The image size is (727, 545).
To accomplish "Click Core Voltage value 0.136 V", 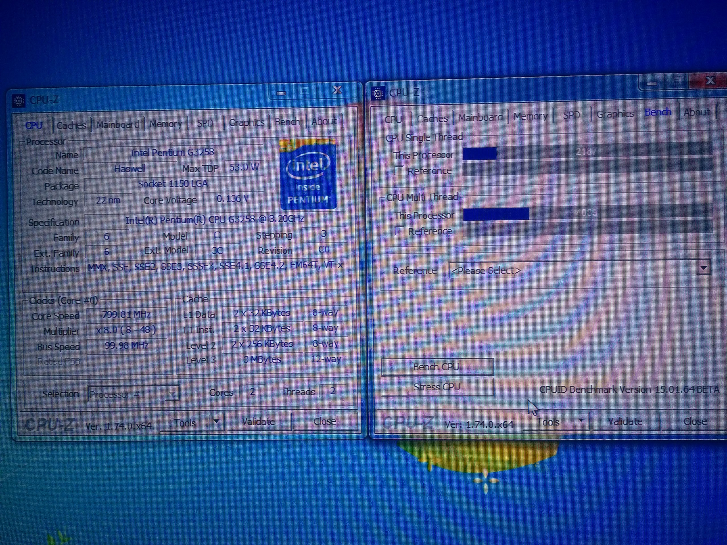I will (233, 198).
